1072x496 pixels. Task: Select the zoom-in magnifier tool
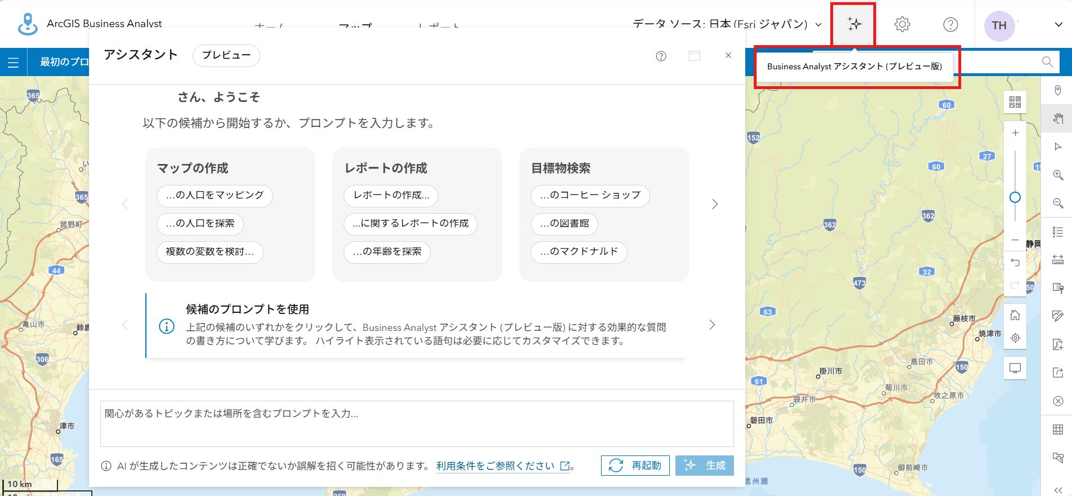coord(1058,175)
